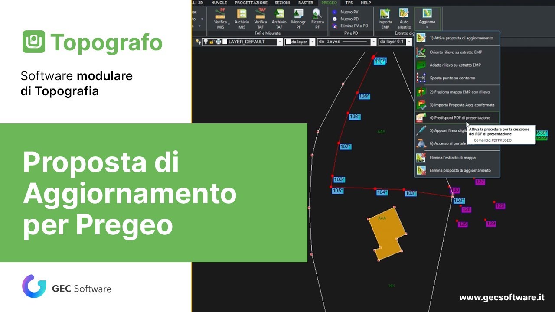
Task: Click the Verifica MIS tool icon
Action: pos(220,14)
